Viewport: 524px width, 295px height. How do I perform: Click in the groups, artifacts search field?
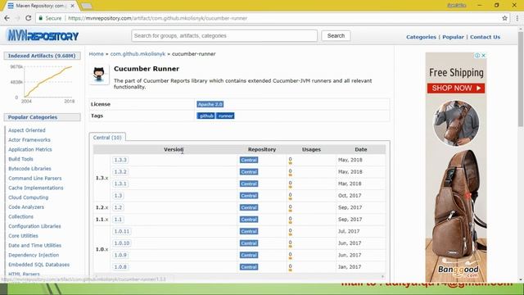(x=224, y=35)
